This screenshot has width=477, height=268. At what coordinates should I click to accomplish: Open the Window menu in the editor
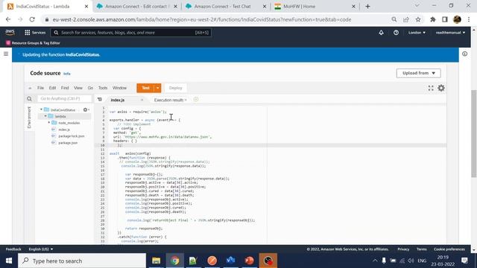[119, 88]
